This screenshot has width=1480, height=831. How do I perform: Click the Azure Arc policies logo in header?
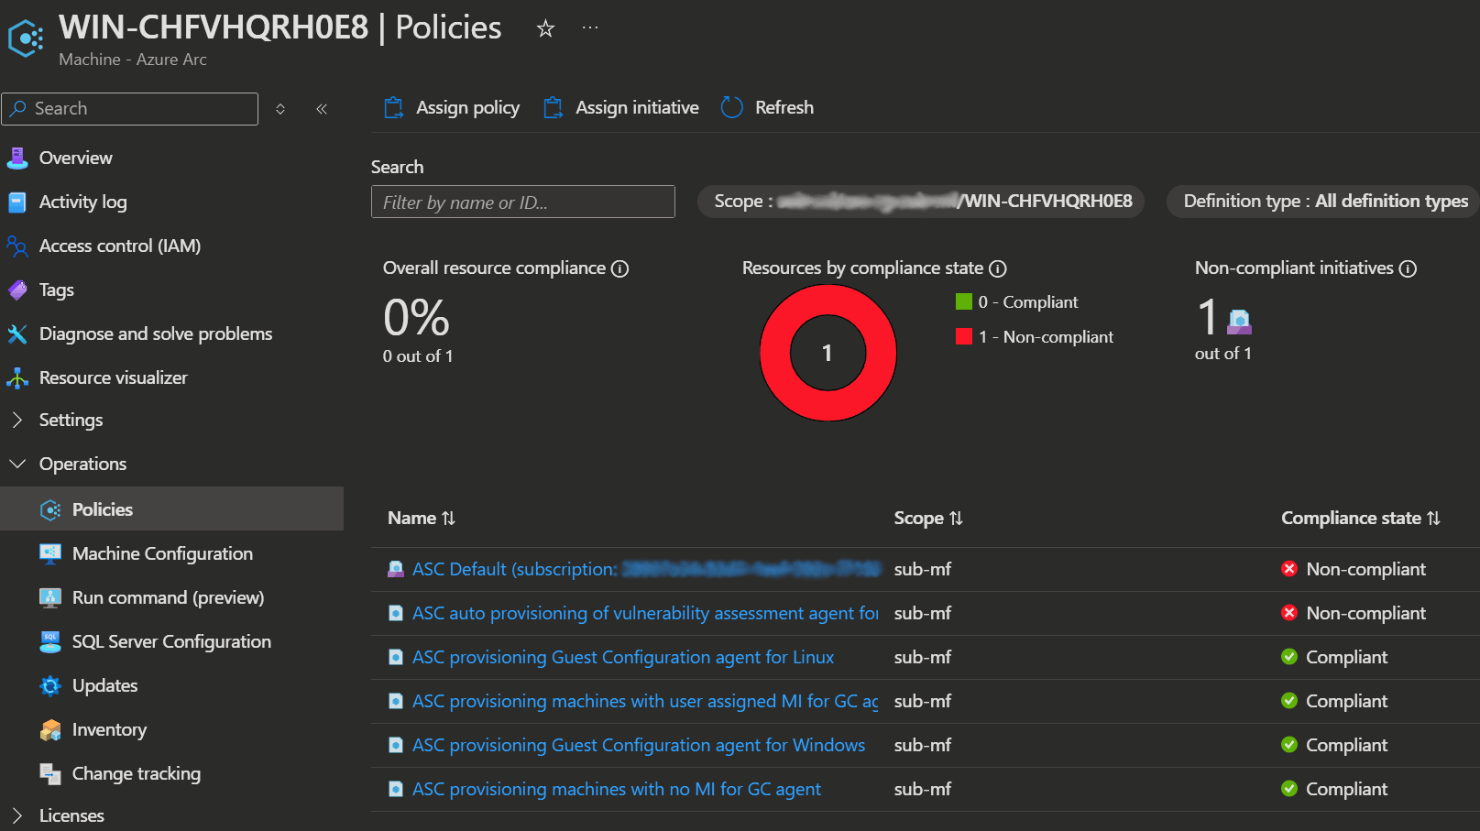tap(26, 38)
